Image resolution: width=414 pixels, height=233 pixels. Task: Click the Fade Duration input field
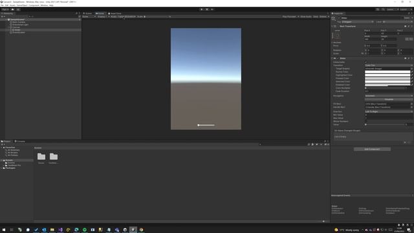pyautogui.click(x=389, y=91)
